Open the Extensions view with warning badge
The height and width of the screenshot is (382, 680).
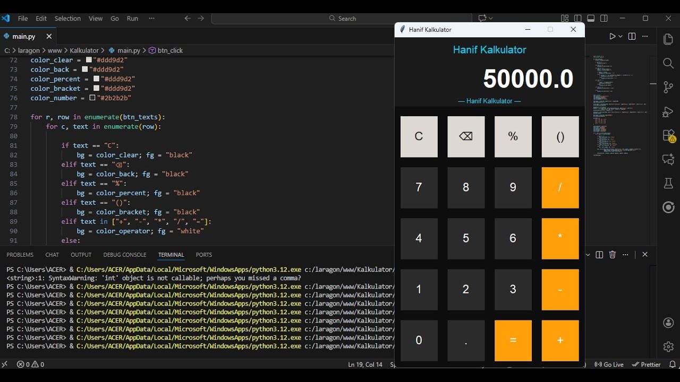click(668, 136)
